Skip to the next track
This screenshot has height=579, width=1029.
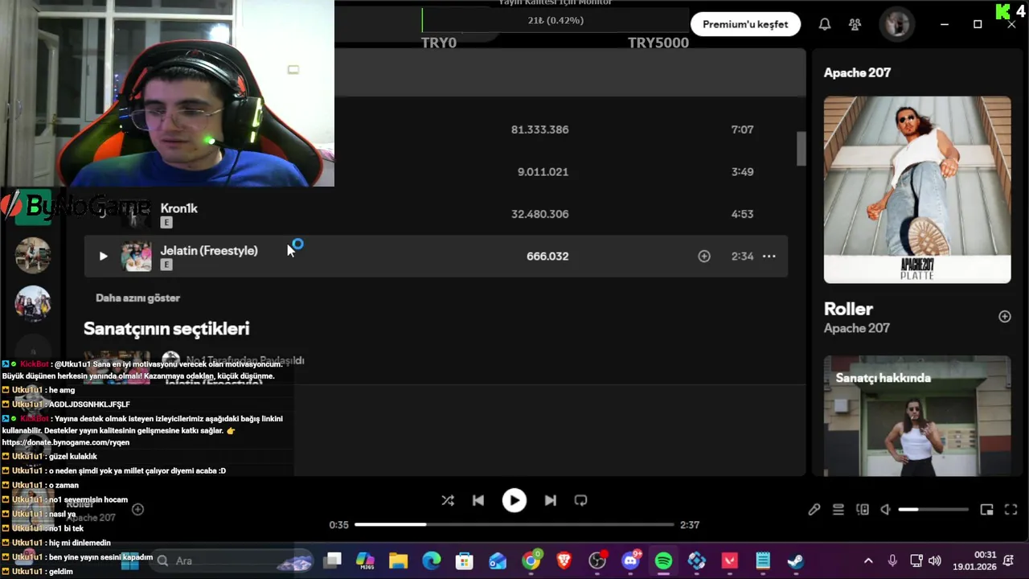(550, 500)
